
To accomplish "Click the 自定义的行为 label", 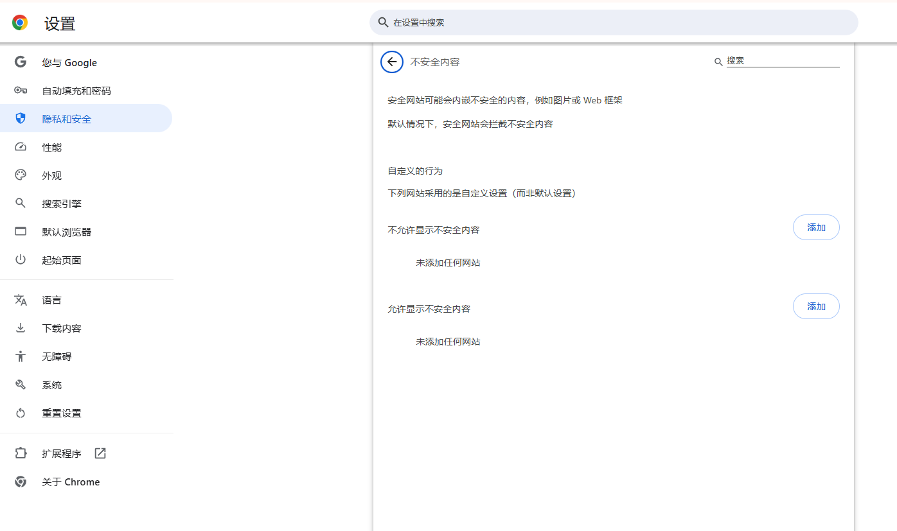I will click(x=415, y=171).
